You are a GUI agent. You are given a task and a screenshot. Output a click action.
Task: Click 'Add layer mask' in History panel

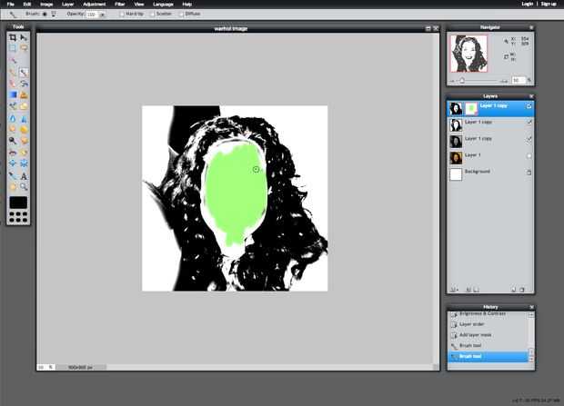[x=475, y=335]
